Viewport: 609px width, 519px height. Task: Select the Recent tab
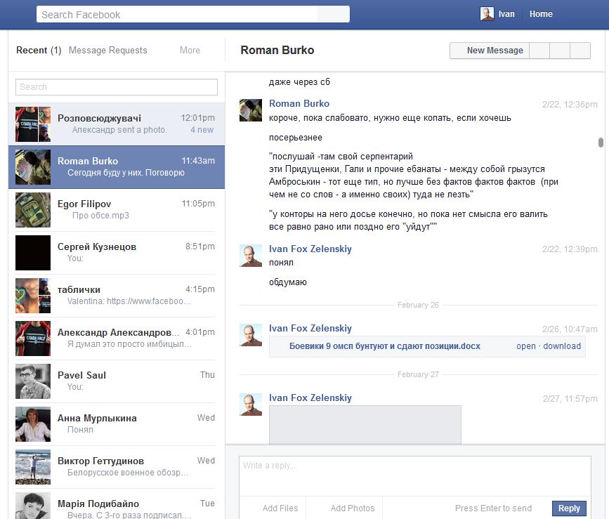(32, 51)
